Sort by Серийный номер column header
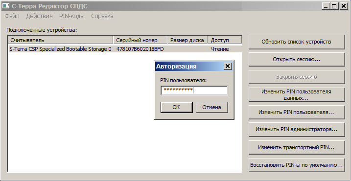Viewport: 351px width, 181px height. coord(140,40)
